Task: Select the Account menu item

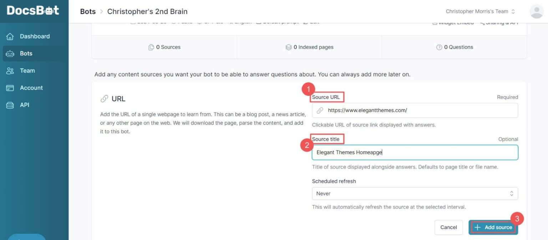Action: pyautogui.click(x=31, y=88)
